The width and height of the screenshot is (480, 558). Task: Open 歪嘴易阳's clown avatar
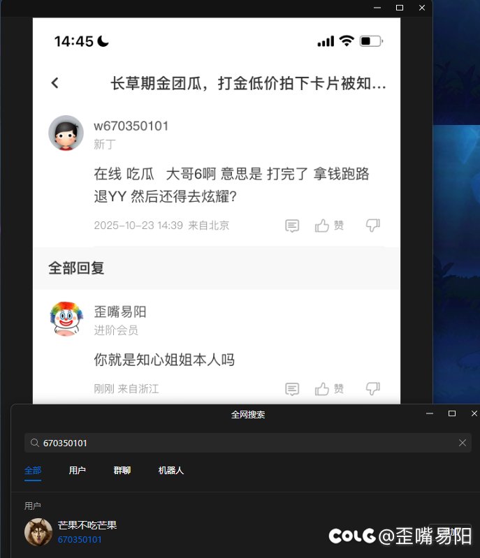[x=66, y=319]
